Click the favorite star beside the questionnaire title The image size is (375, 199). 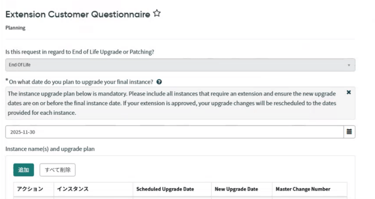click(158, 14)
